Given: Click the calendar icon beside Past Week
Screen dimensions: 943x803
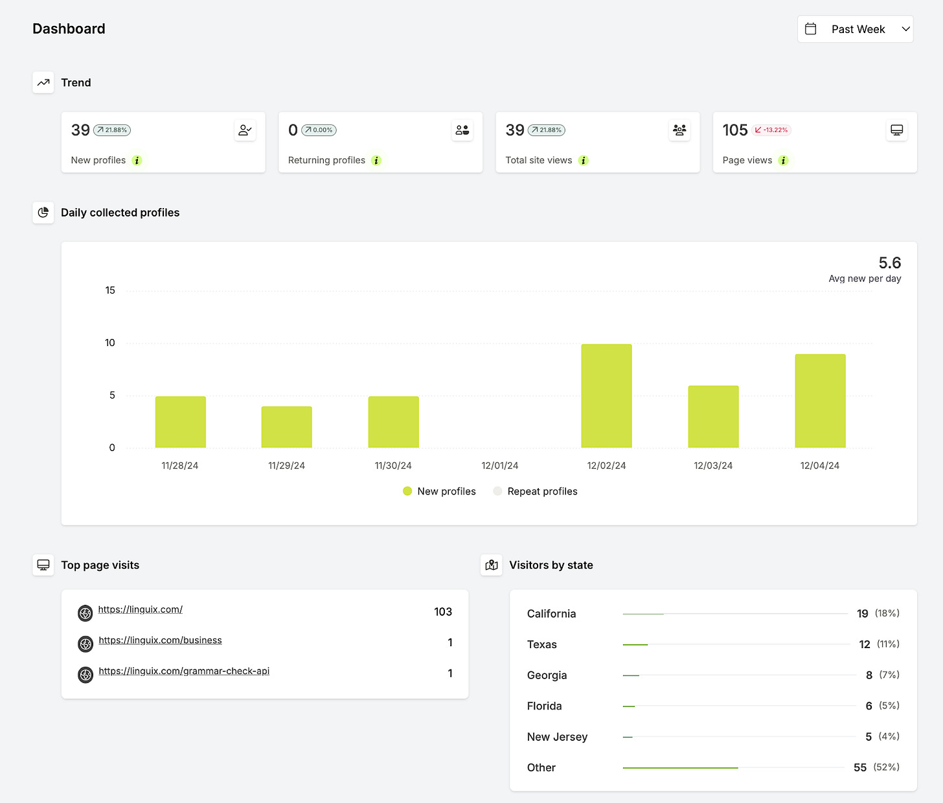Looking at the screenshot, I should click(810, 29).
